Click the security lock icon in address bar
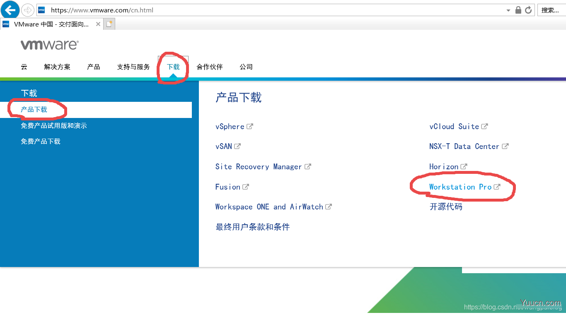The height and width of the screenshot is (315, 566). (x=518, y=10)
